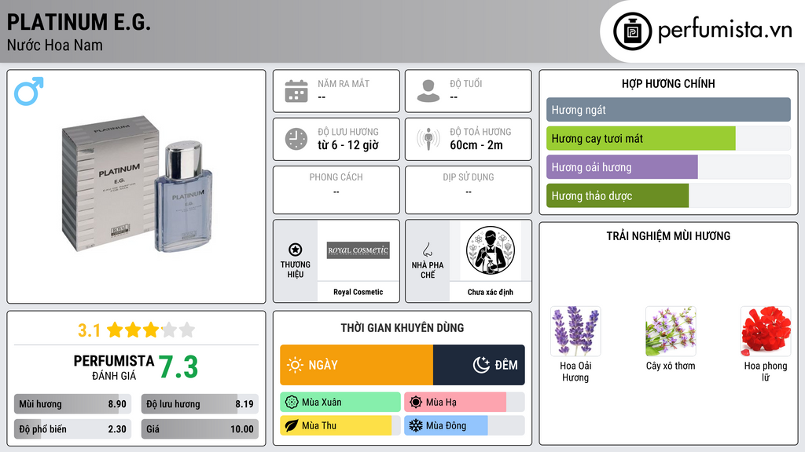This screenshot has width=805, height=452.
Task: Click the dark green Hương thảo dược bar
Action: (x=617, y=195)
